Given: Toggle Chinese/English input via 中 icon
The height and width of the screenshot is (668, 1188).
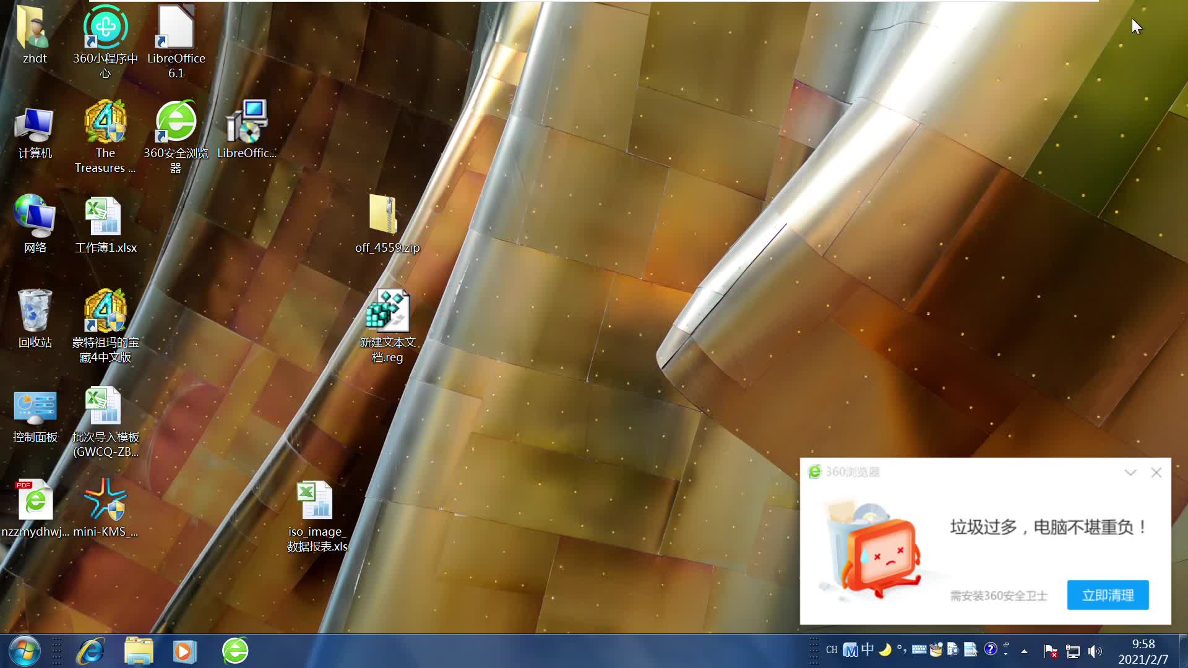Looking at the screenshot, I should 867,650.
